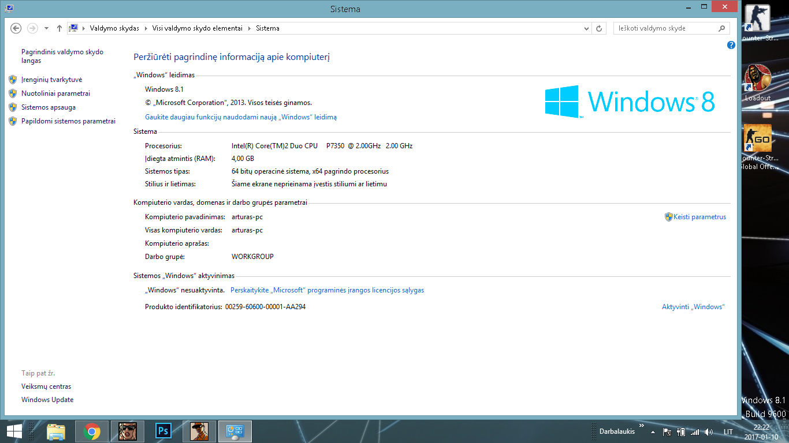
Task: Open the address bar history dropdown
Action: (586, 28)
